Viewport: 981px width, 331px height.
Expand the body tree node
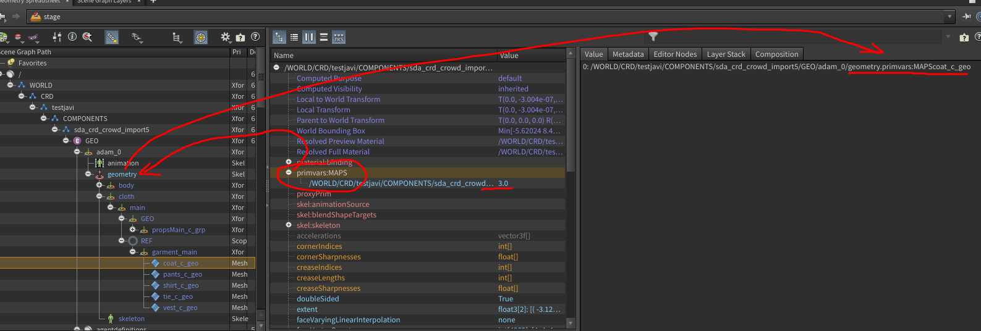(99, 185)
